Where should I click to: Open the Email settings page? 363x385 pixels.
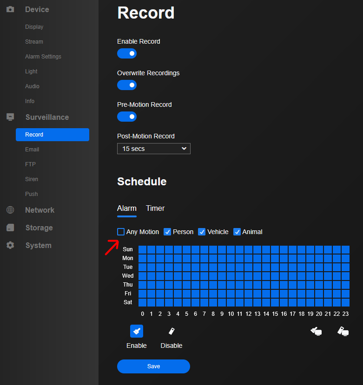pos(32,150)
